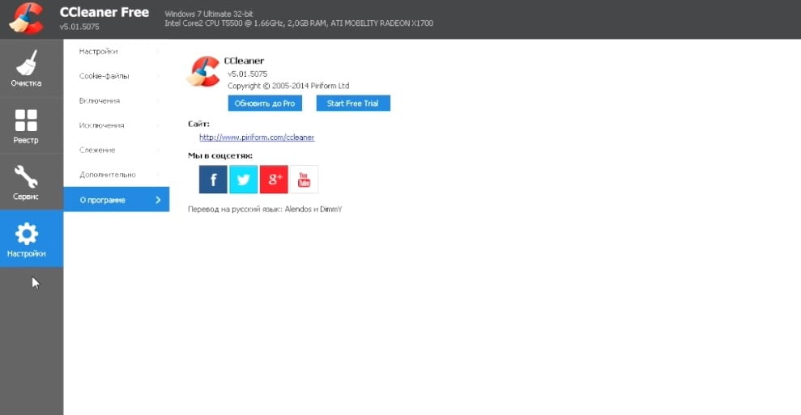
Task: Click the chevron on О программе item
Action: [x=158, y=200]
